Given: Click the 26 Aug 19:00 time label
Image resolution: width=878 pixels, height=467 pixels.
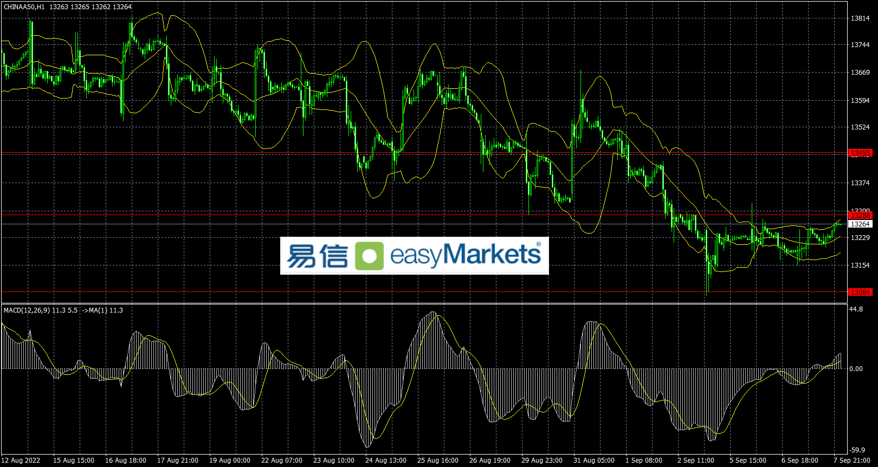Looking at the screenshot, I should pyautogui.click(x=490, y=460).
